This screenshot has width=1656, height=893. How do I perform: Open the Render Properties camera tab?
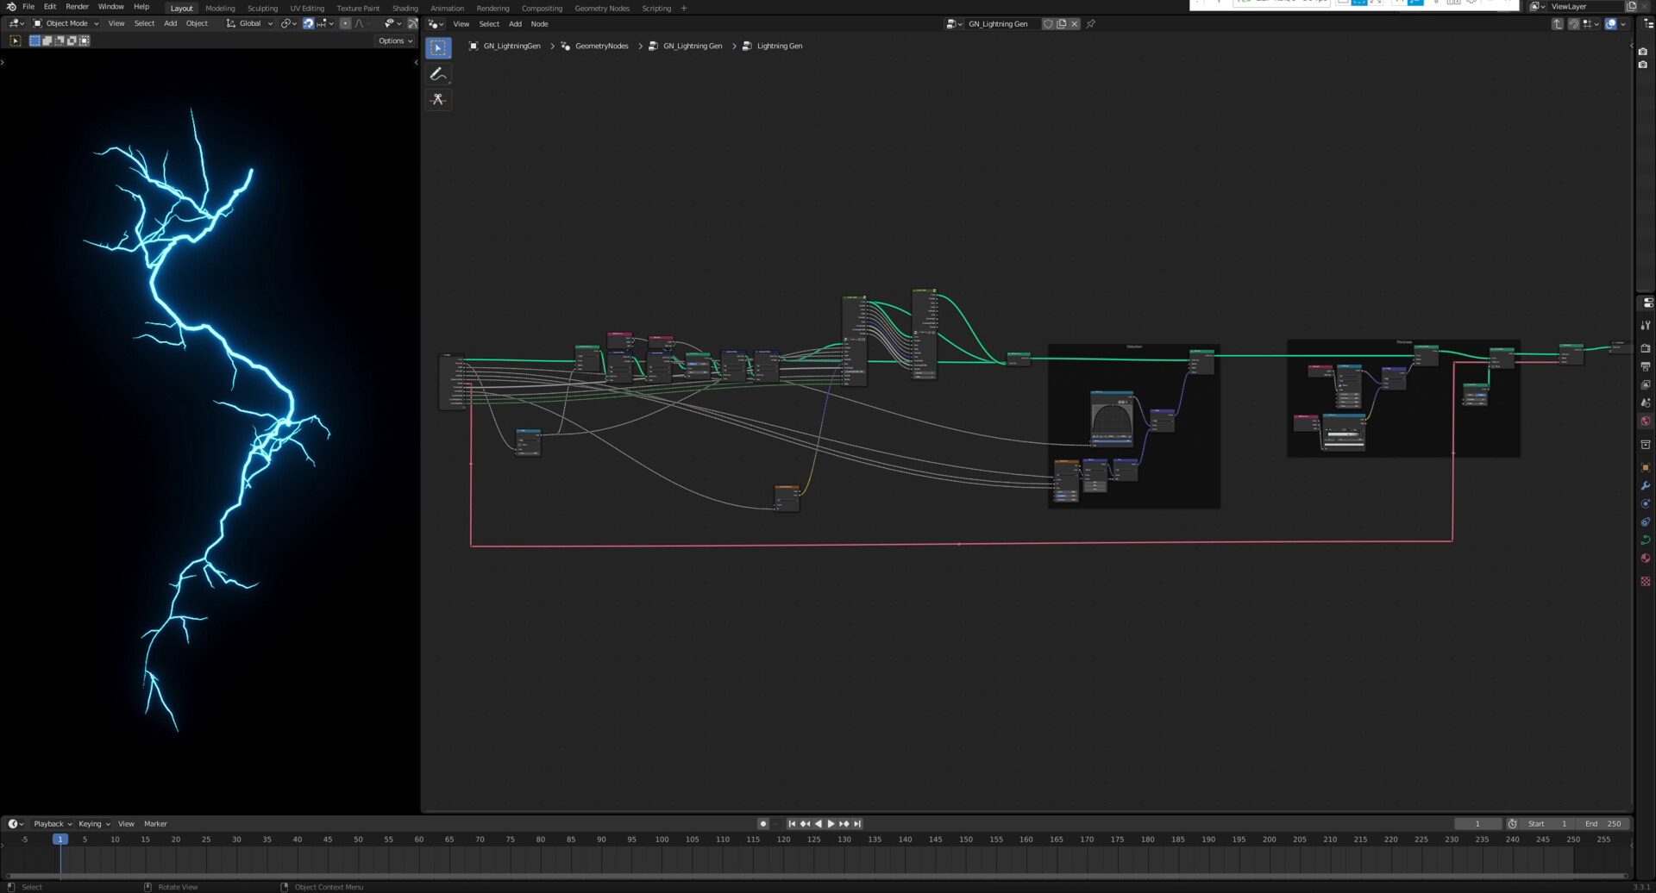(1647, 347)
